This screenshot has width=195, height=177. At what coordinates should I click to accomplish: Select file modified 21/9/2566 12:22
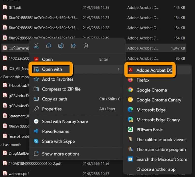coord(94,28)
